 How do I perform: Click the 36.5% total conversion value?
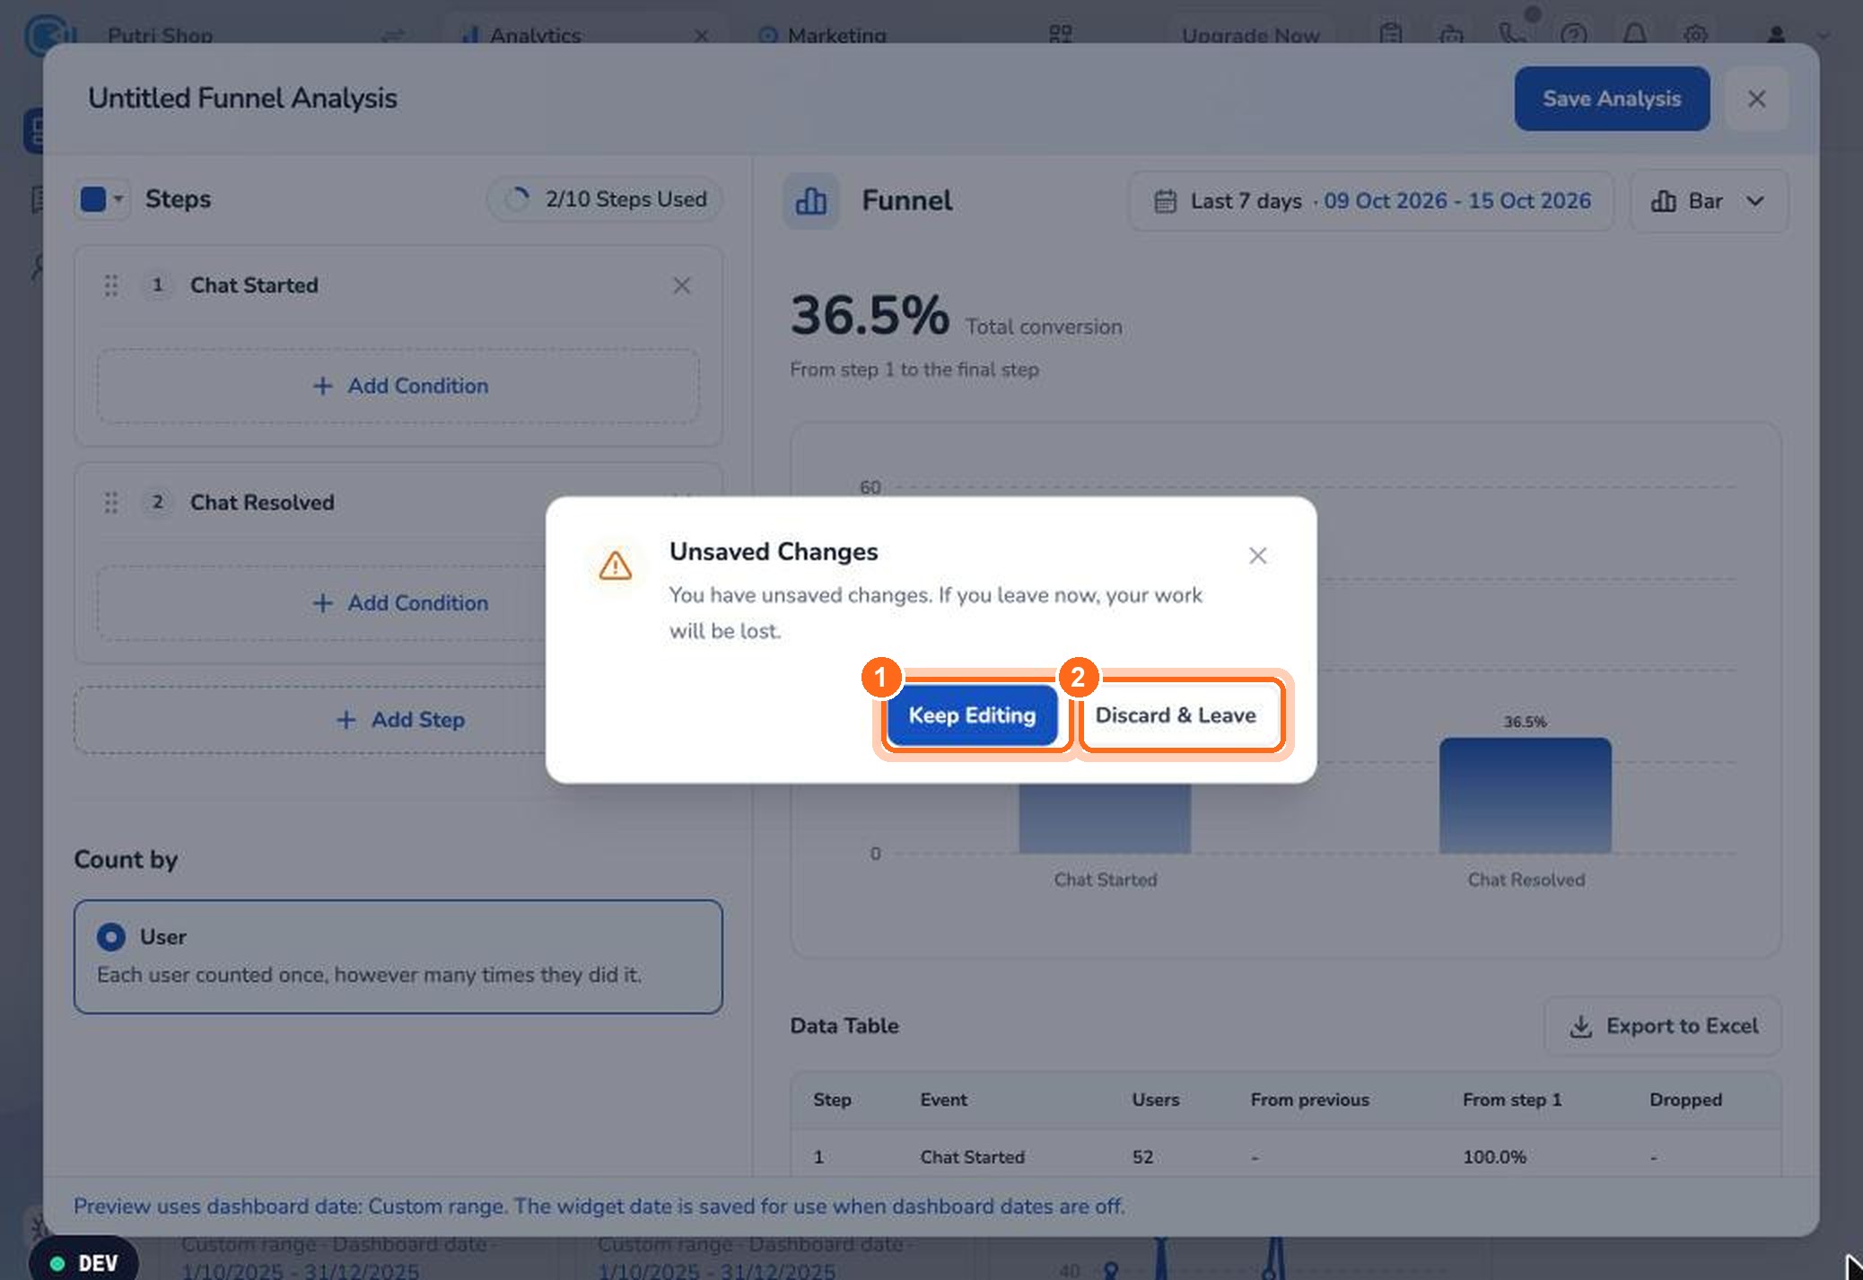point(870,316)
